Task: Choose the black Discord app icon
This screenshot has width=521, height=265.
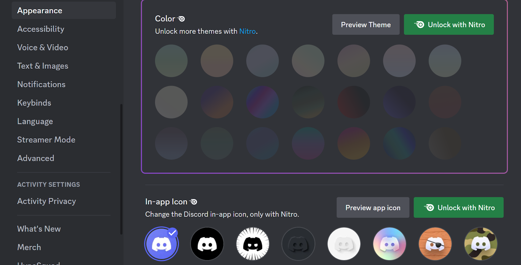Action: point(207,244)
